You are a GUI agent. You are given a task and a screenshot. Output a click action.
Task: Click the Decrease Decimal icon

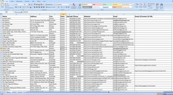coord(68,7)
